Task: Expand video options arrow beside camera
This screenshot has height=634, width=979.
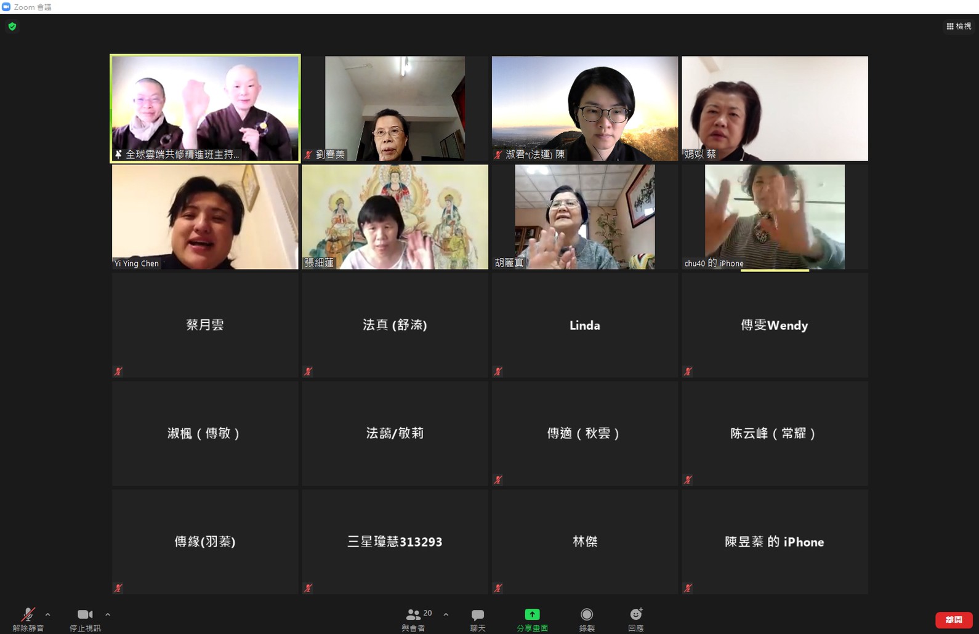Action: coord(108,614)
